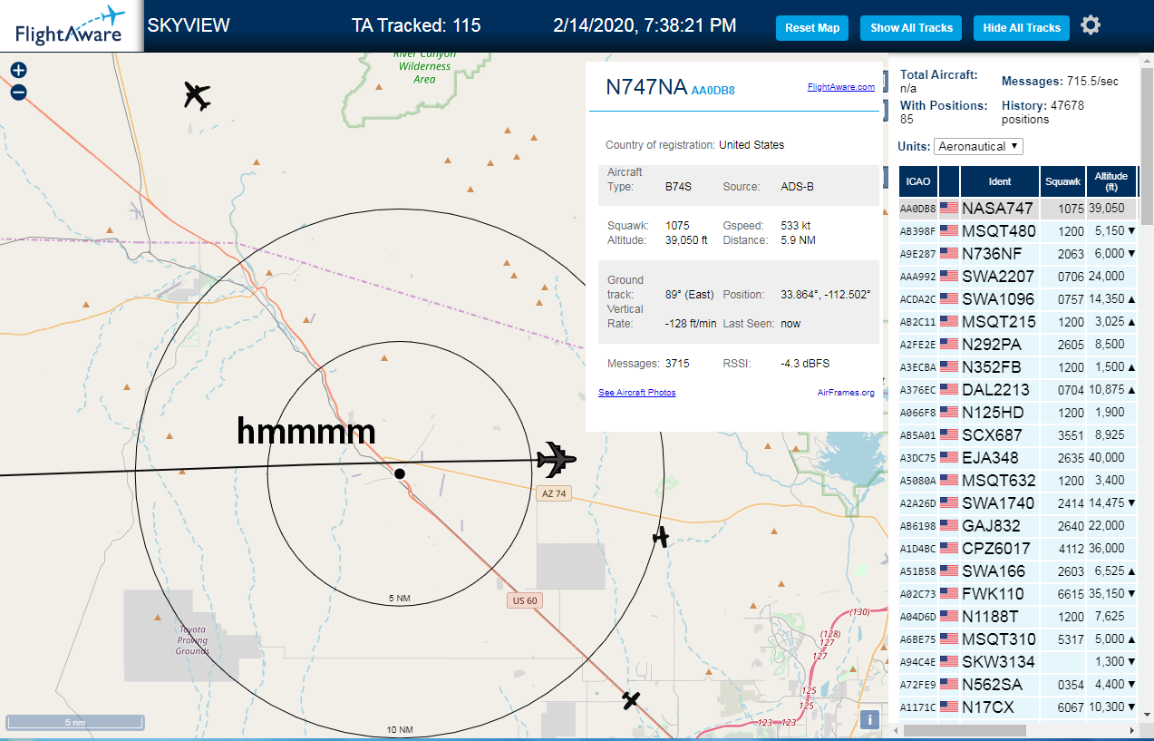Select the MSQT632 row
Viewport: 1154px width, 741px height.
pos(1017,481)
